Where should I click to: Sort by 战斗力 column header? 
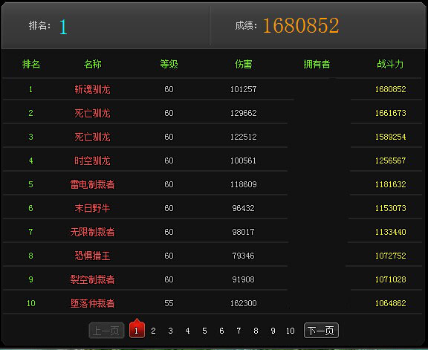pyautogui.click(x=390, y=64)
